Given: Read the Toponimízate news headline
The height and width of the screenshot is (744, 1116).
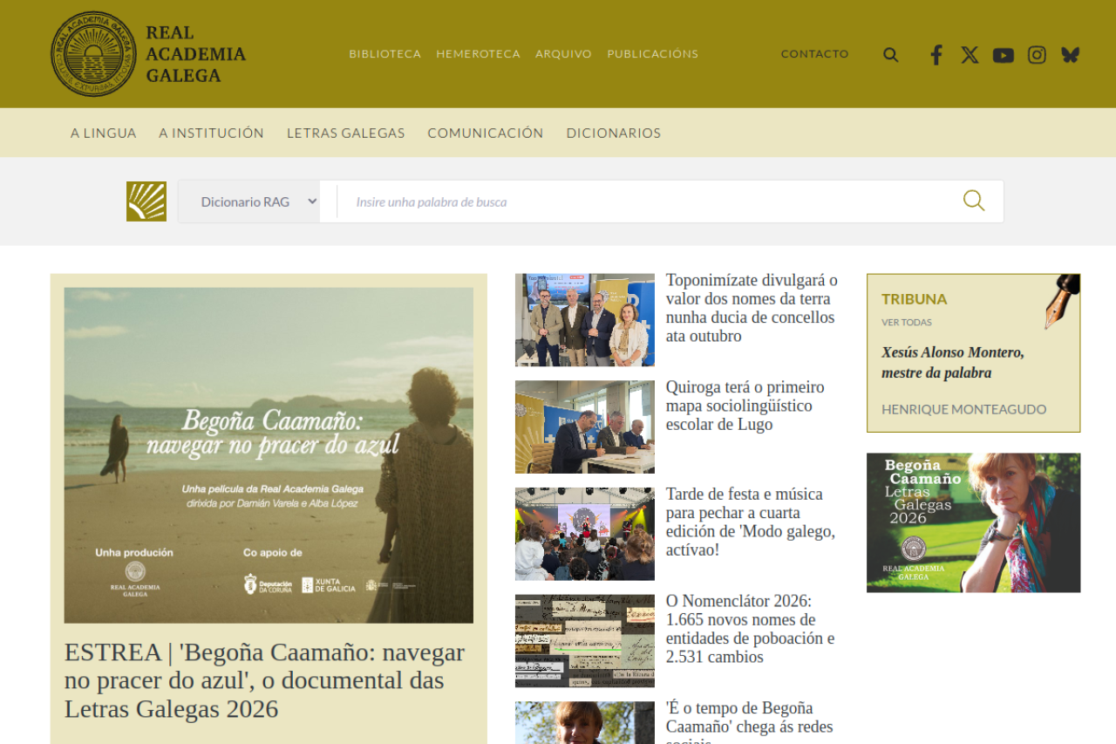Looking at the screenshot, I should (x=752, y=308).
